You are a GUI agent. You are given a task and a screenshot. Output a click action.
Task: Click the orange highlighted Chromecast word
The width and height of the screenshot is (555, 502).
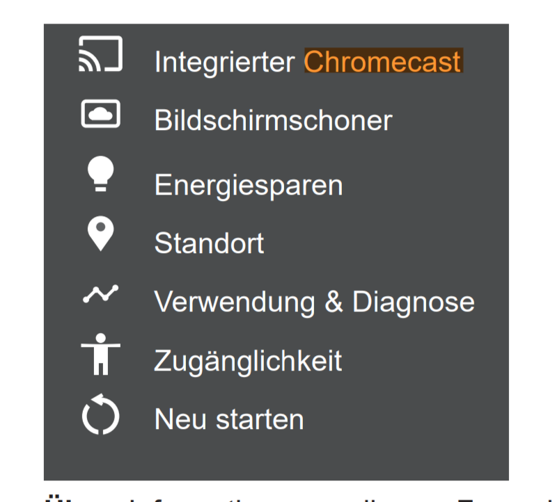[383, 62]
